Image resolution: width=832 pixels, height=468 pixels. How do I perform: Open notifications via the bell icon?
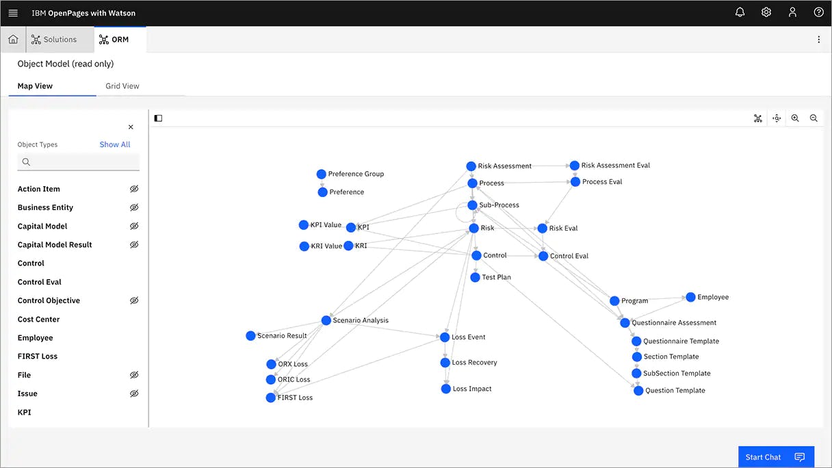tap(740, 12)
